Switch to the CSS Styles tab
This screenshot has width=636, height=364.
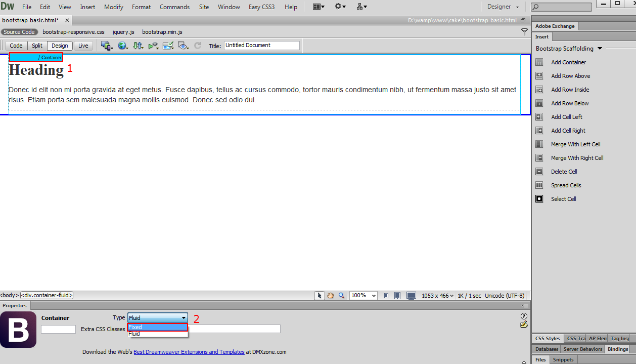coord(548,339)
